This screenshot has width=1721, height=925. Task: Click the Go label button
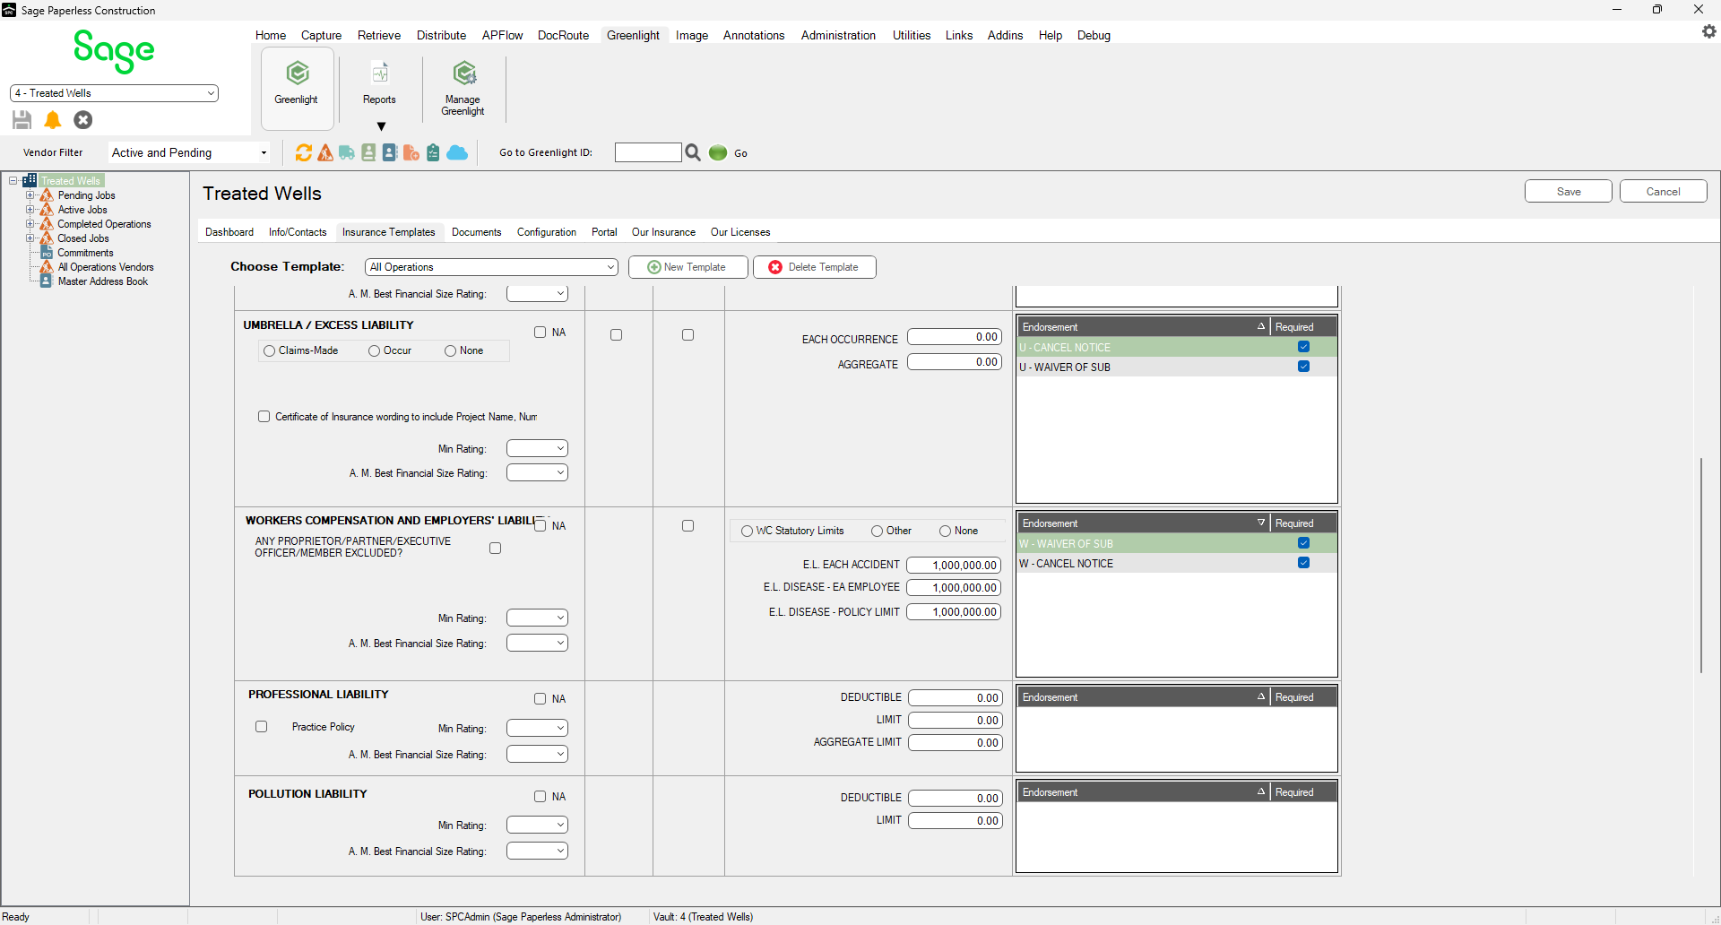740,153
